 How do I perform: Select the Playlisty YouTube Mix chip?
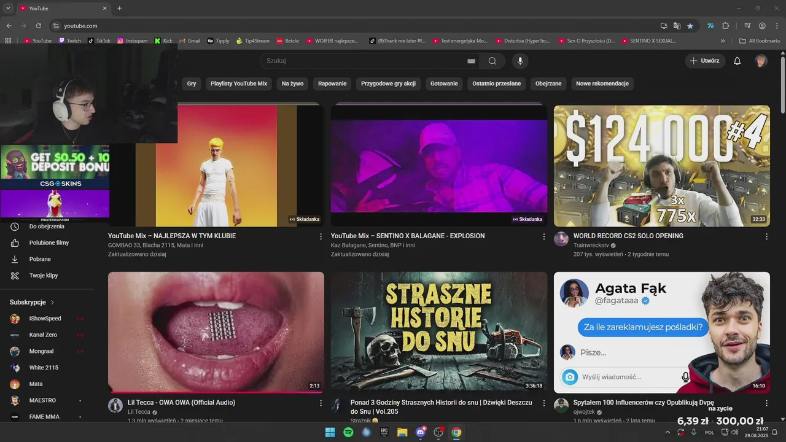click(239, 83)
